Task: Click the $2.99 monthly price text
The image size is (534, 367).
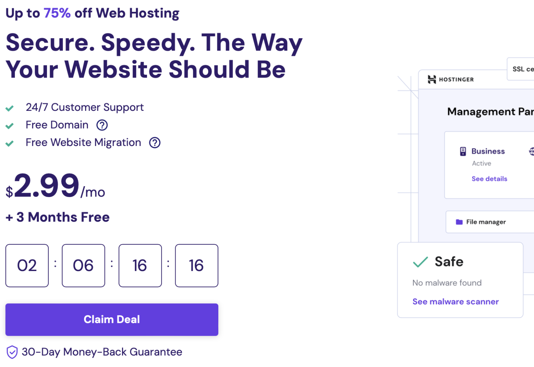Action: pyautogui.click(x=45, y=186)
